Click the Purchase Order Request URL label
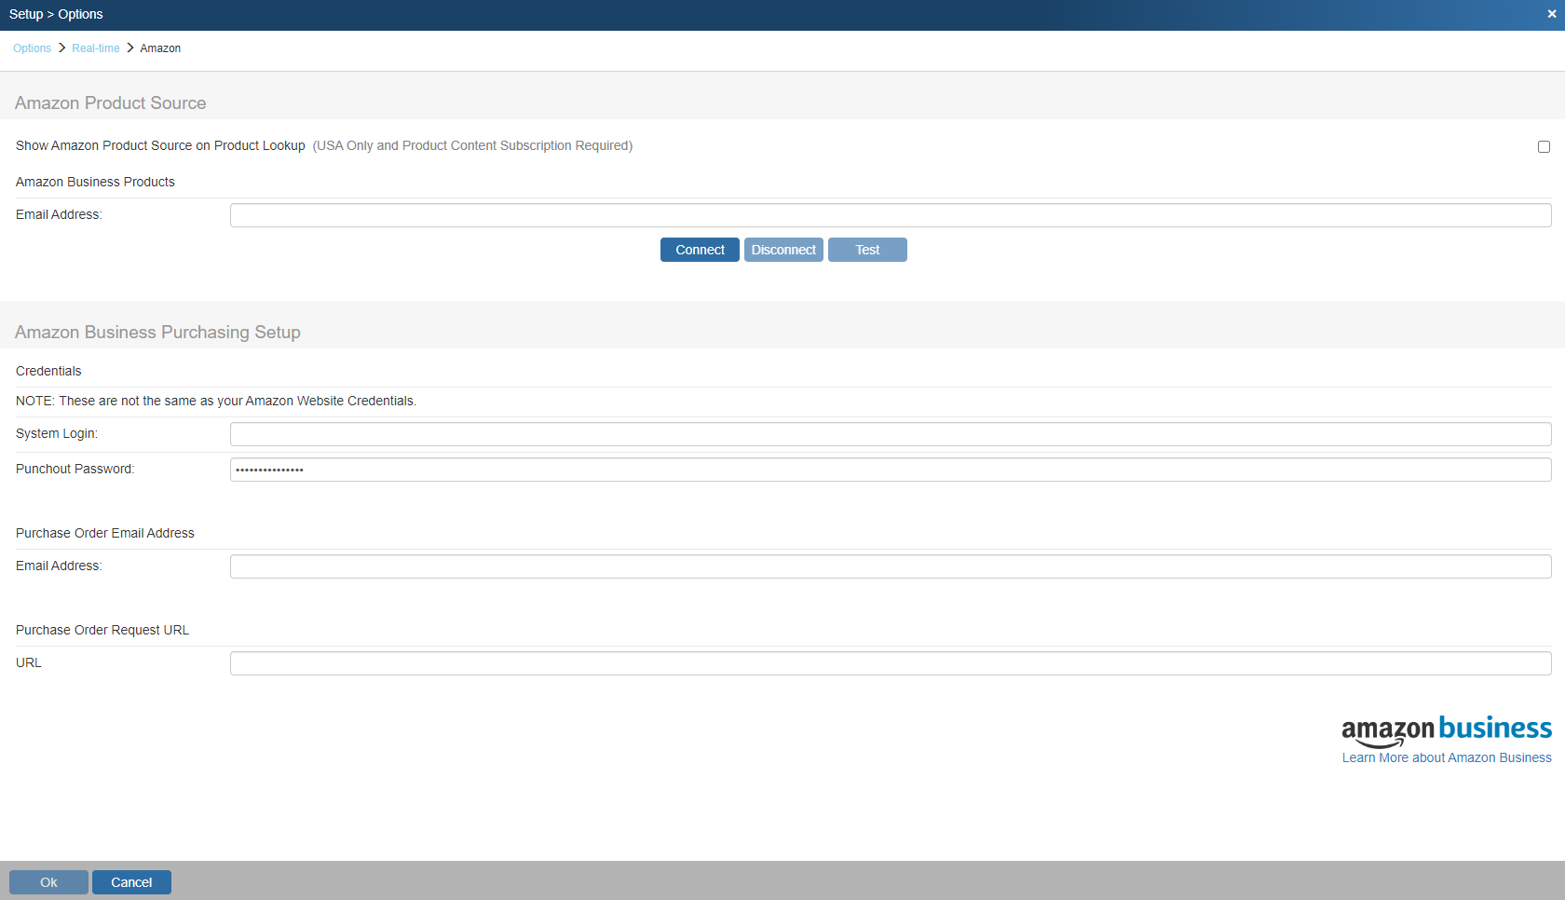The width and height of the screenshot is (1565, 900). 102,630
